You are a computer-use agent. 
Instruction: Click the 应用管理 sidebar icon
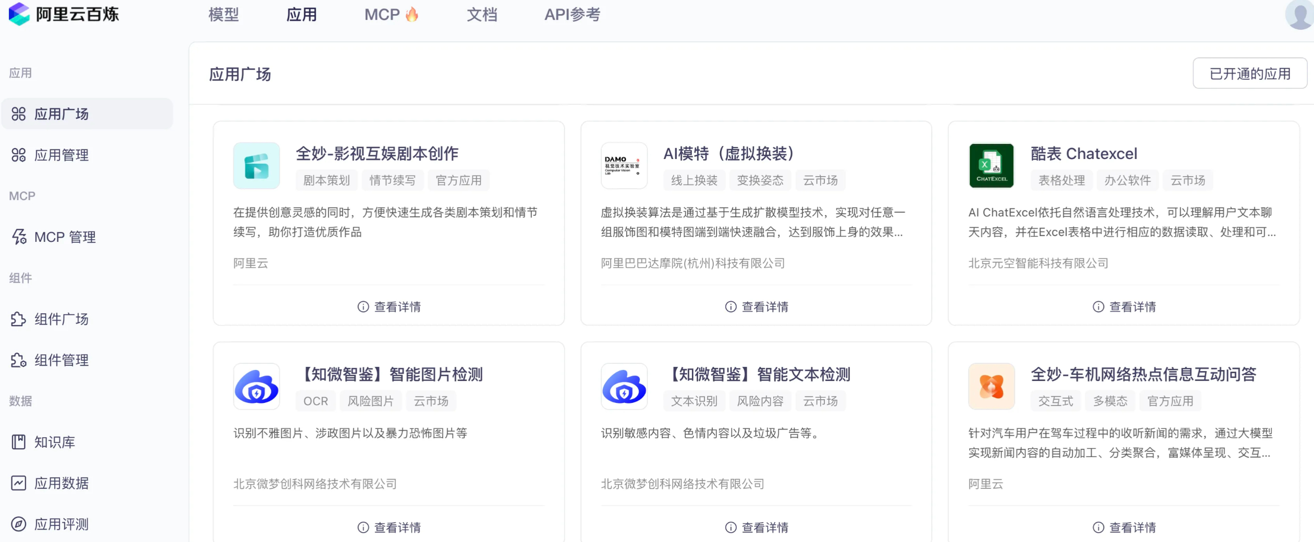[19, 155]
